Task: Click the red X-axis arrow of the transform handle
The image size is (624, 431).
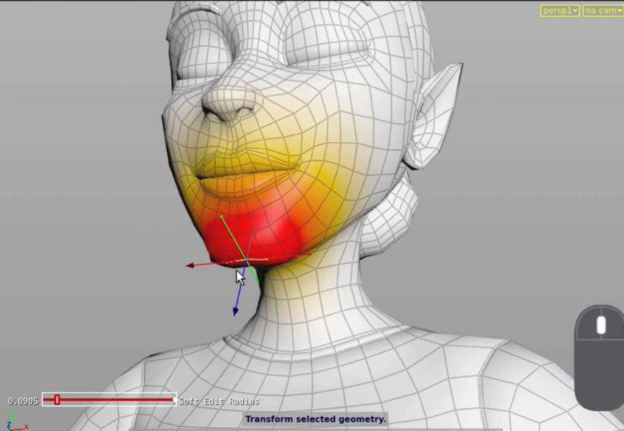Action: [x=190, y=265]
